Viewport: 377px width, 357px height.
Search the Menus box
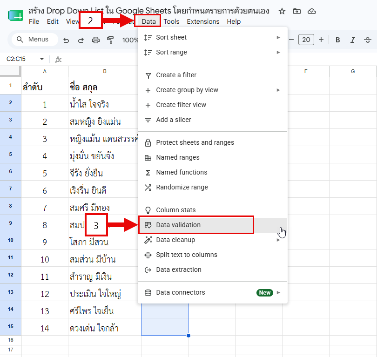click(x=35, y=40)
